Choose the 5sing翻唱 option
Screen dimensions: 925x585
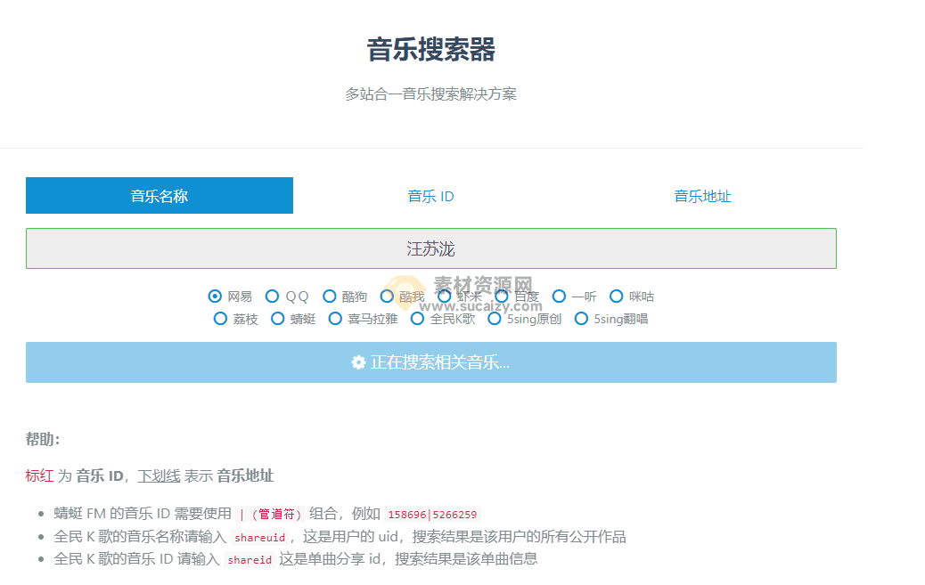[580, 318]
